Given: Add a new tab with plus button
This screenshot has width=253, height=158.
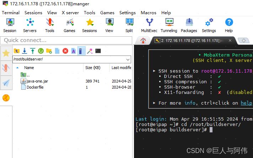Looking at the screenshot, I should coord(244,41).
